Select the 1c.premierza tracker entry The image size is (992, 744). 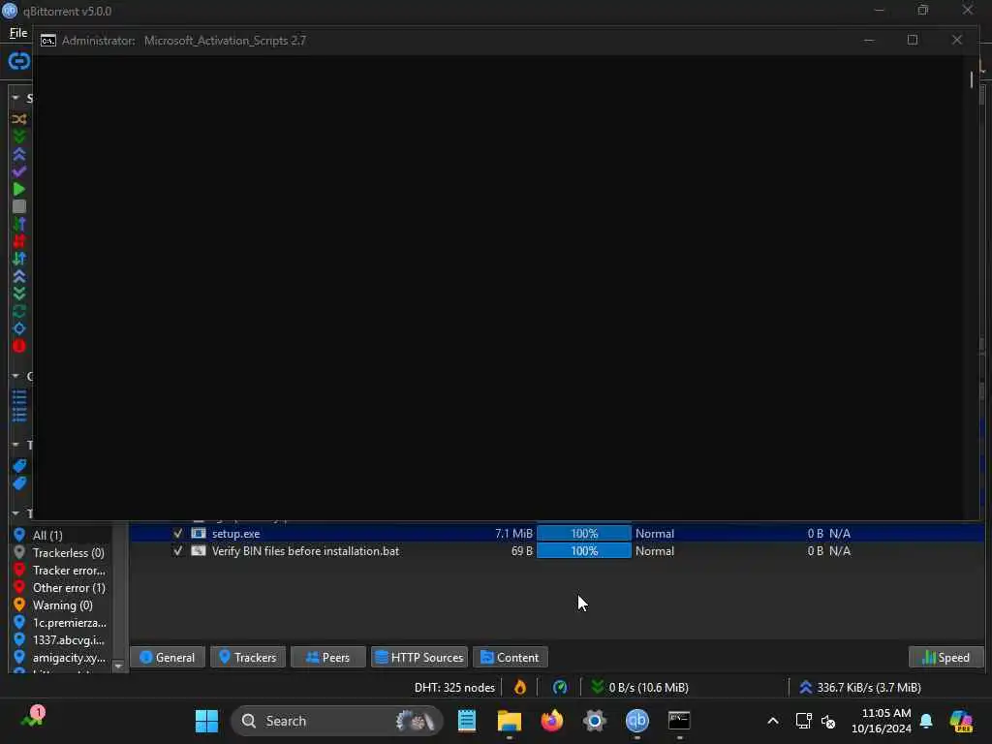[x=70, y=623]
